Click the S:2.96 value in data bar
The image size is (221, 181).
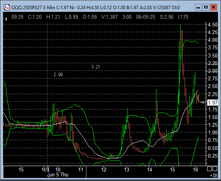coord(167,17)
